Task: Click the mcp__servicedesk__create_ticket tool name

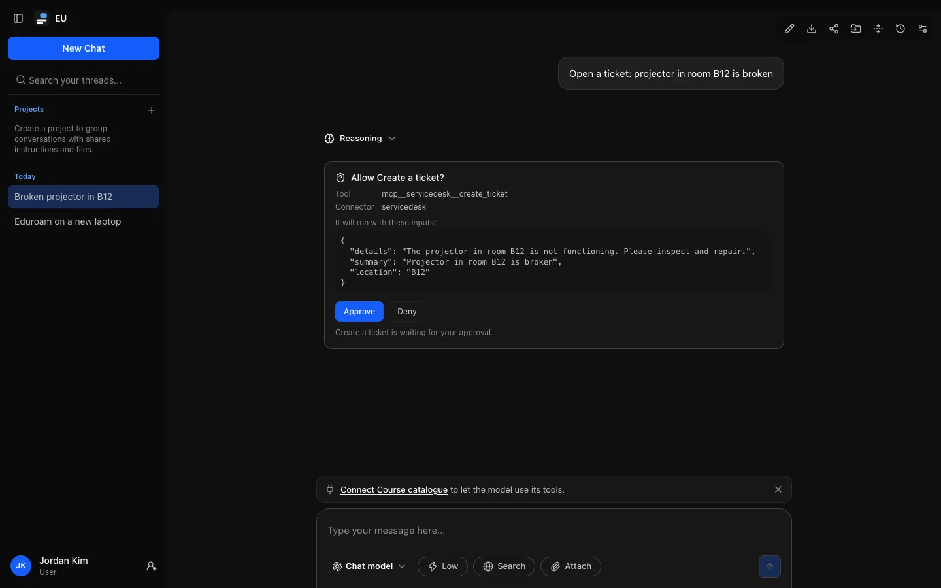Action: tap(444, 194)
